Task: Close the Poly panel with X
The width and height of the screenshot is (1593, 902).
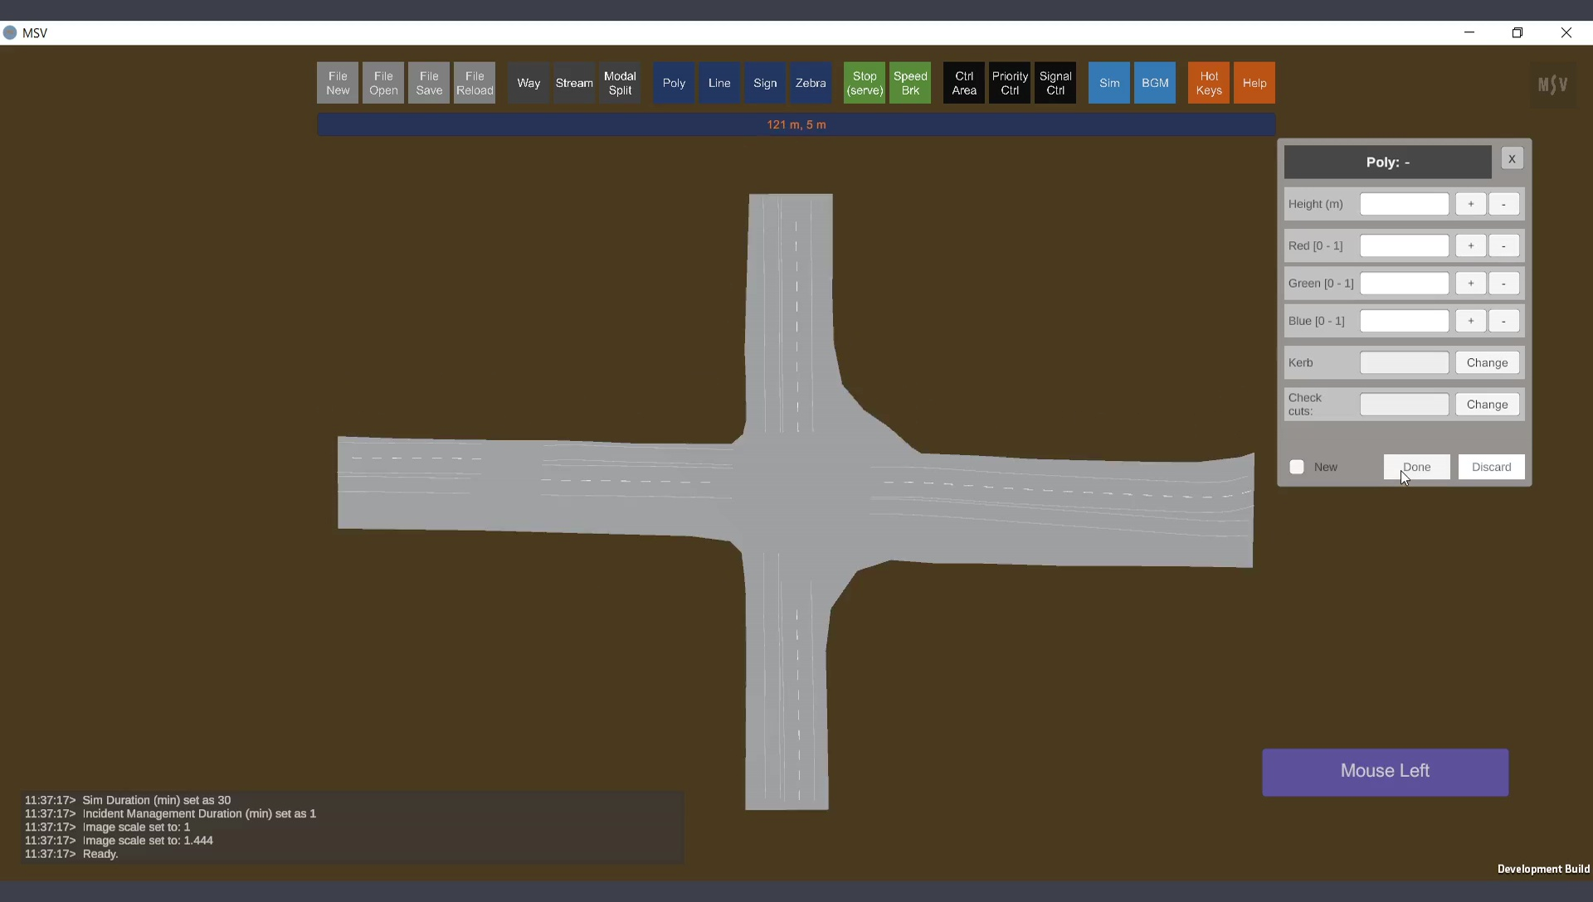Action: pyautogui.click(x=1512, y=158)
